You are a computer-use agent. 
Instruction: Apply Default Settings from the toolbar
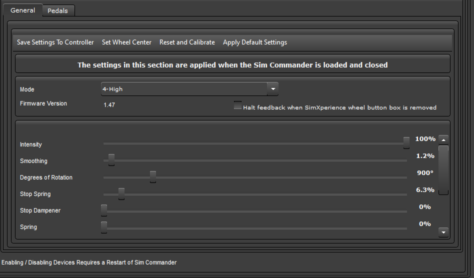255,42
